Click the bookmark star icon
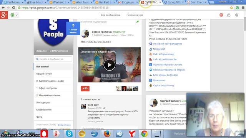 click(231, 8)
